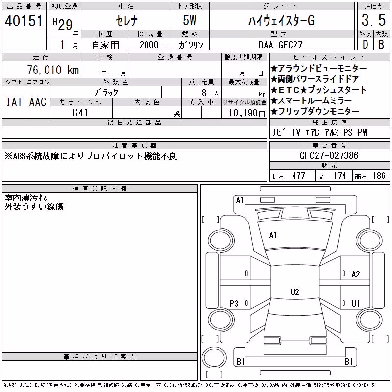392x392 pixels.
Task: Click the car name セレナ
Action: pyautogui.click(x=127, y=21)
